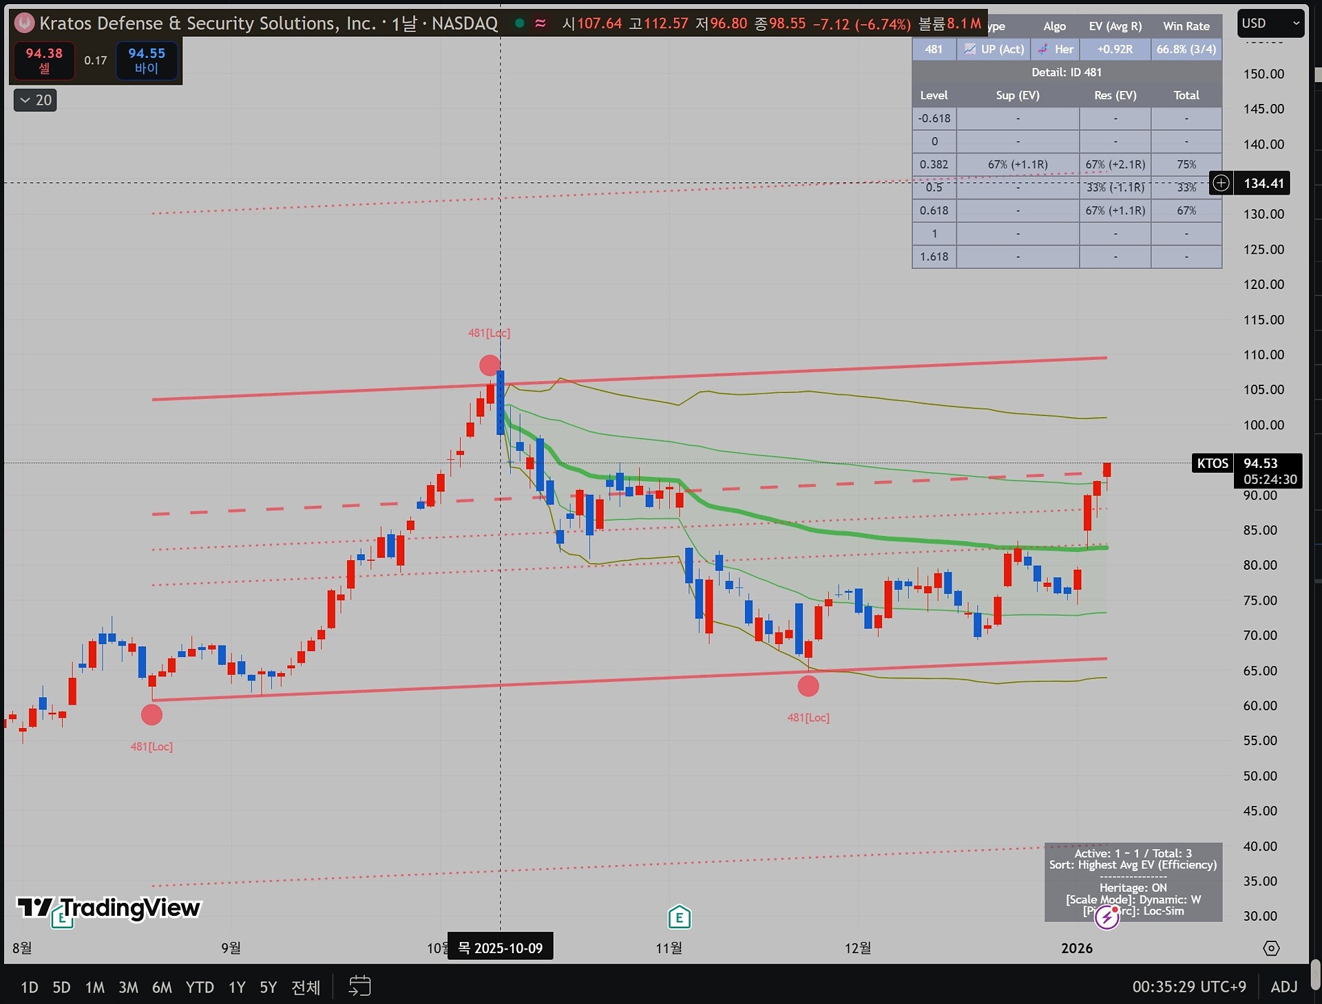
Task: Open the timezone menu showing UTC+9
Action: tap(1189, 987)
